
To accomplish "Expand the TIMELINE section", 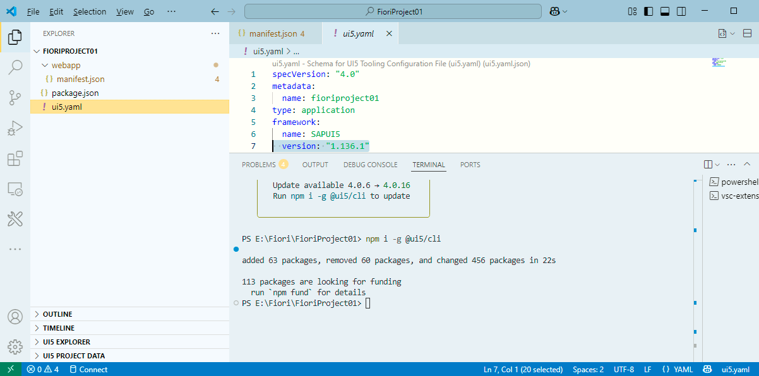I will tap(129, 328).
